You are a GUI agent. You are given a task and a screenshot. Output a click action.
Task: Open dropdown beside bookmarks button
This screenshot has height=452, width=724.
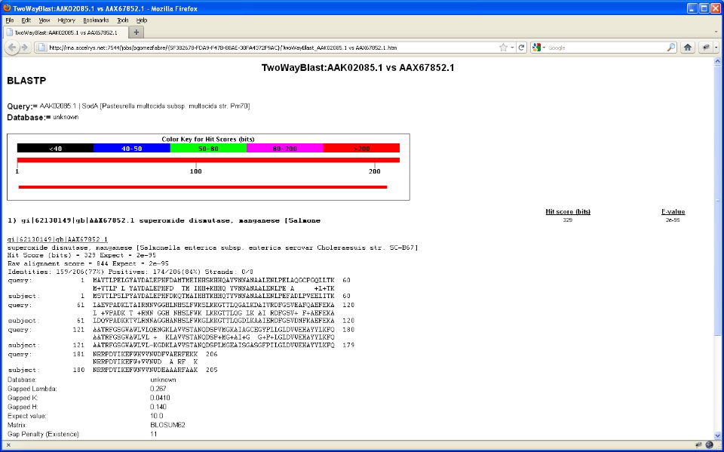716,47
